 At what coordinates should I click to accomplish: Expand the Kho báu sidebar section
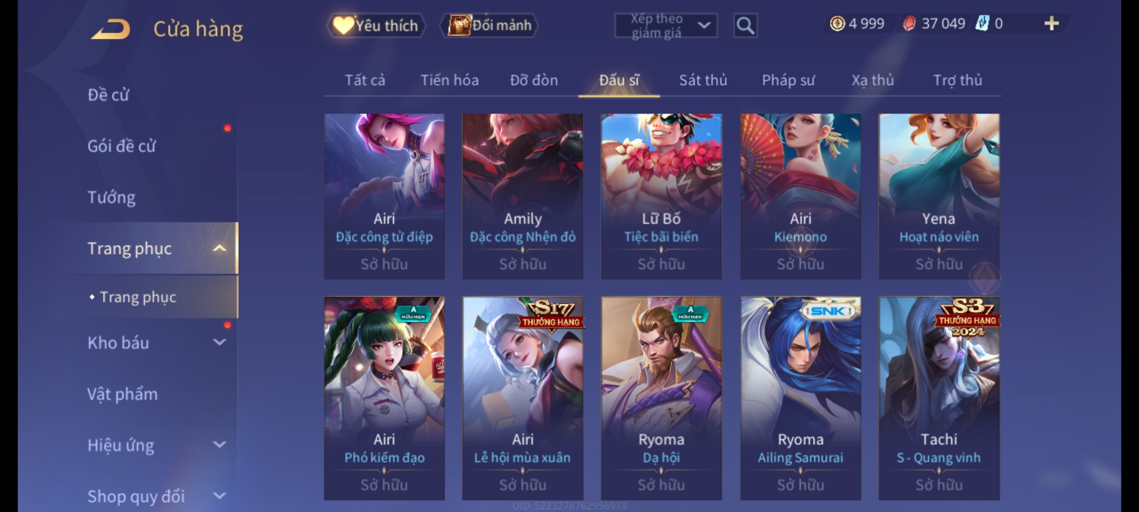tap(219, 342)
